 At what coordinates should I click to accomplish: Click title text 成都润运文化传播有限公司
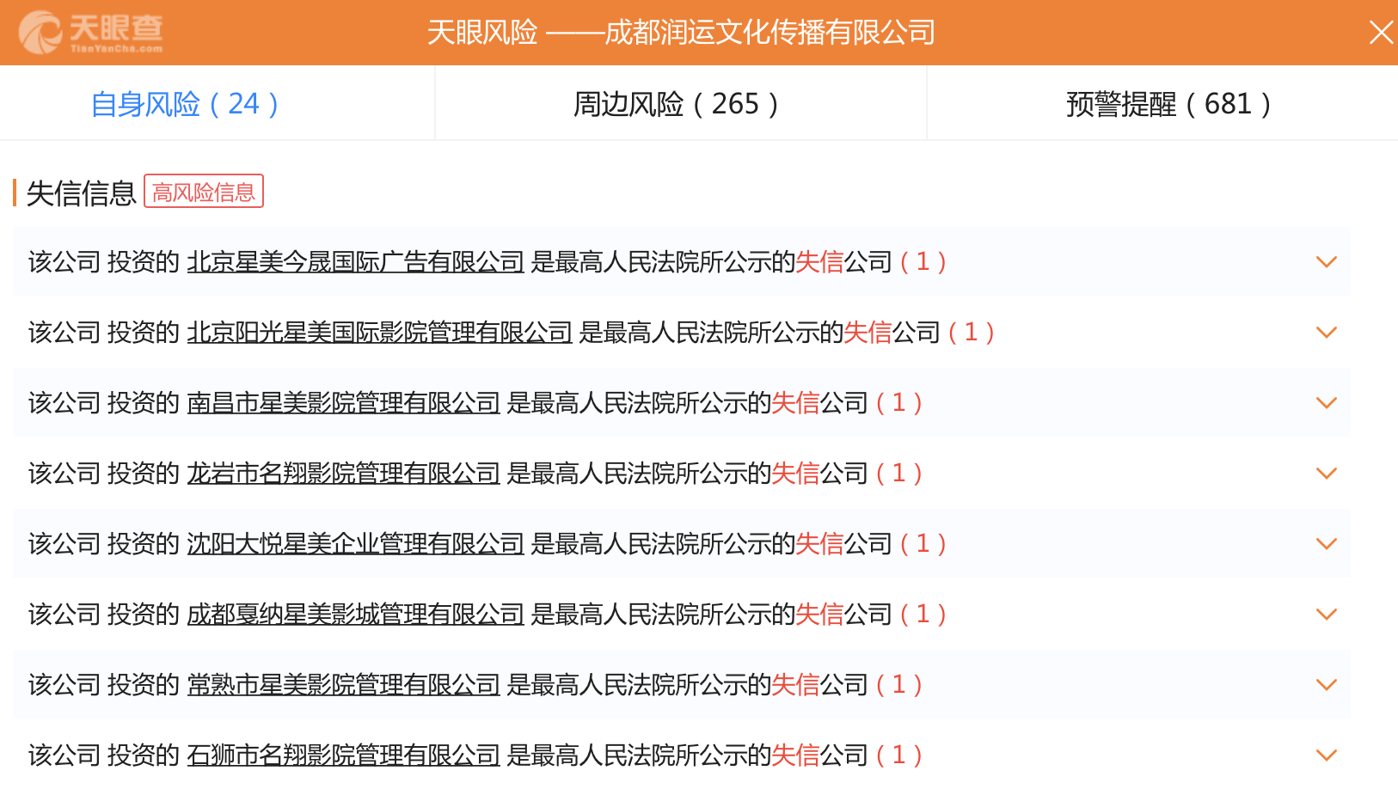coord(770,33)
